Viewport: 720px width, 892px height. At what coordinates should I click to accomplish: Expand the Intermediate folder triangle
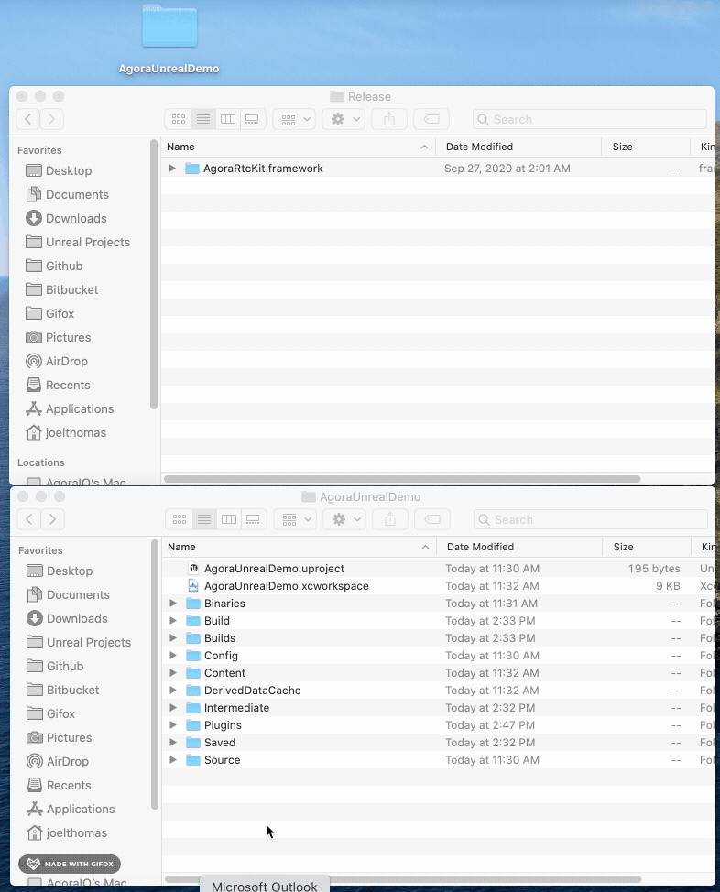pos(173,708)
